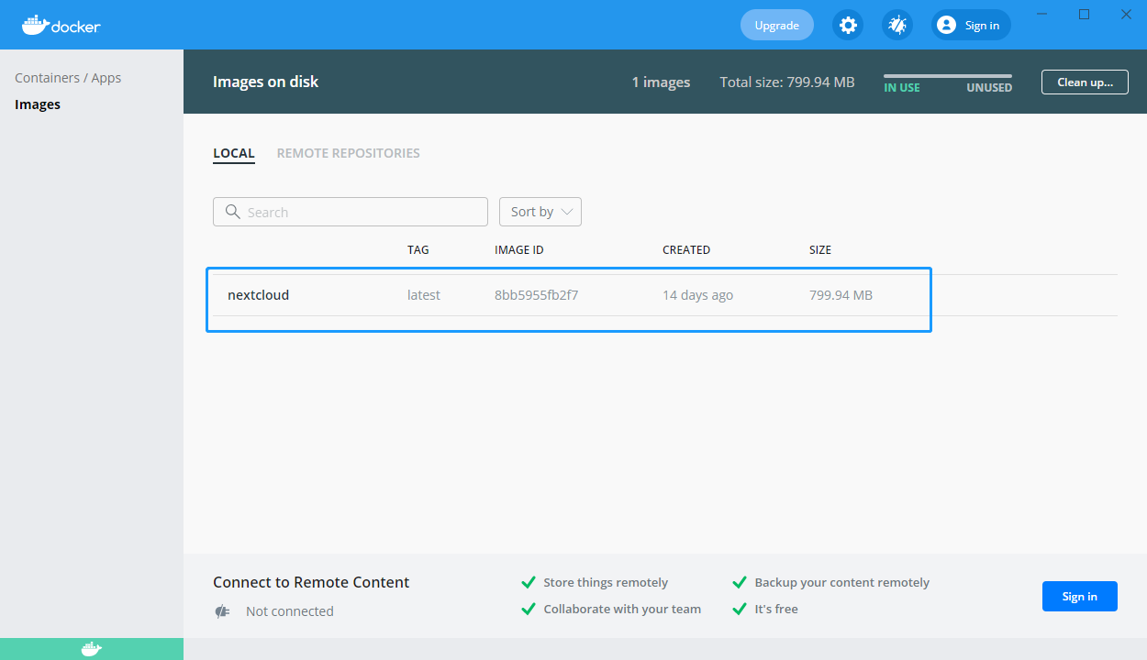Click the search magnifier icon
Viewport: 1147px width, 660px height.
pyautogui.click(x=232, y=212)
